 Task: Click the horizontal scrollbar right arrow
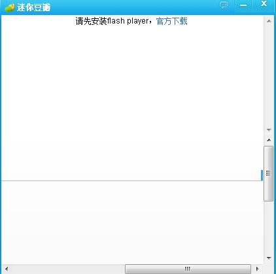point(258,269)
